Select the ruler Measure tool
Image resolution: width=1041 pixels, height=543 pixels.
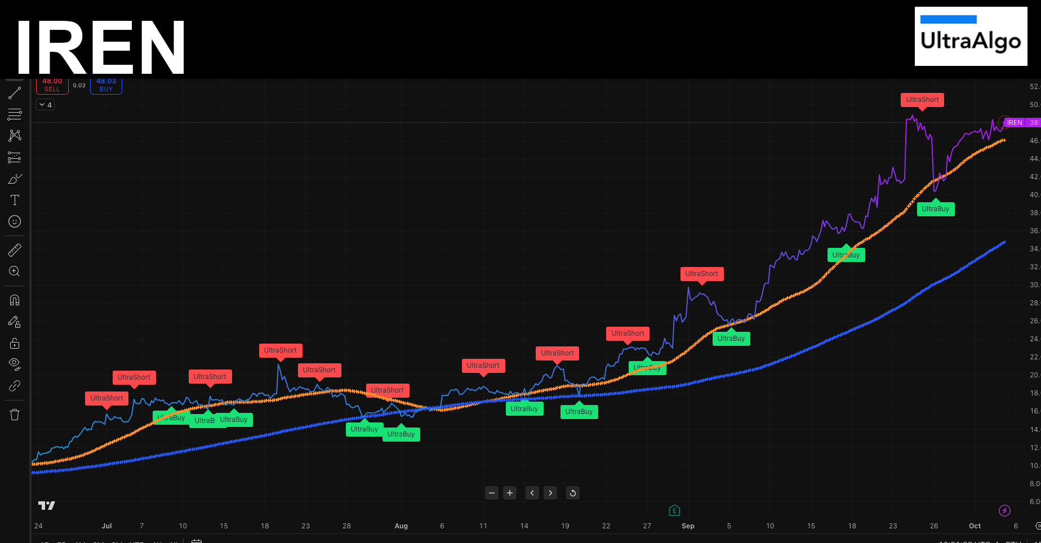[x=15, y=250]
